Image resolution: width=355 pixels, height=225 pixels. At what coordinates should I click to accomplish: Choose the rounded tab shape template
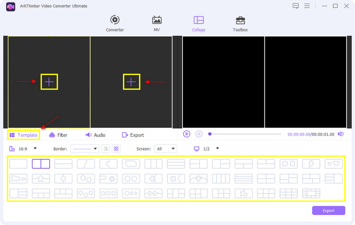pyautogui.click(x=131, y=164)
